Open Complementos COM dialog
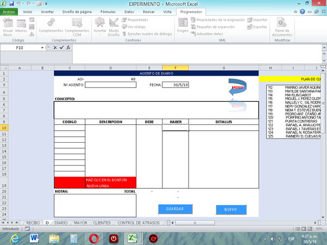327x245 pixels. click(77, 27)
